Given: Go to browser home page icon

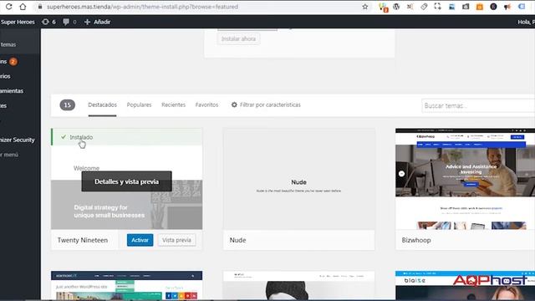Looking at the screenshot, I should [x=23, y=7].
